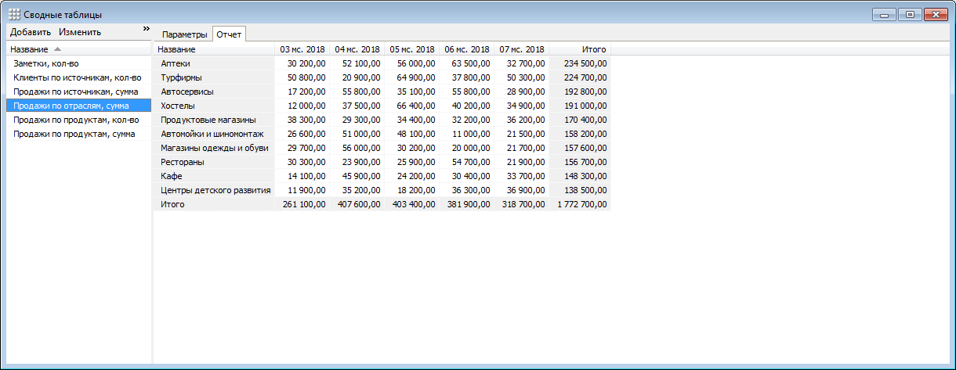Click the Турфирмы row label

[x=181, y=77]
